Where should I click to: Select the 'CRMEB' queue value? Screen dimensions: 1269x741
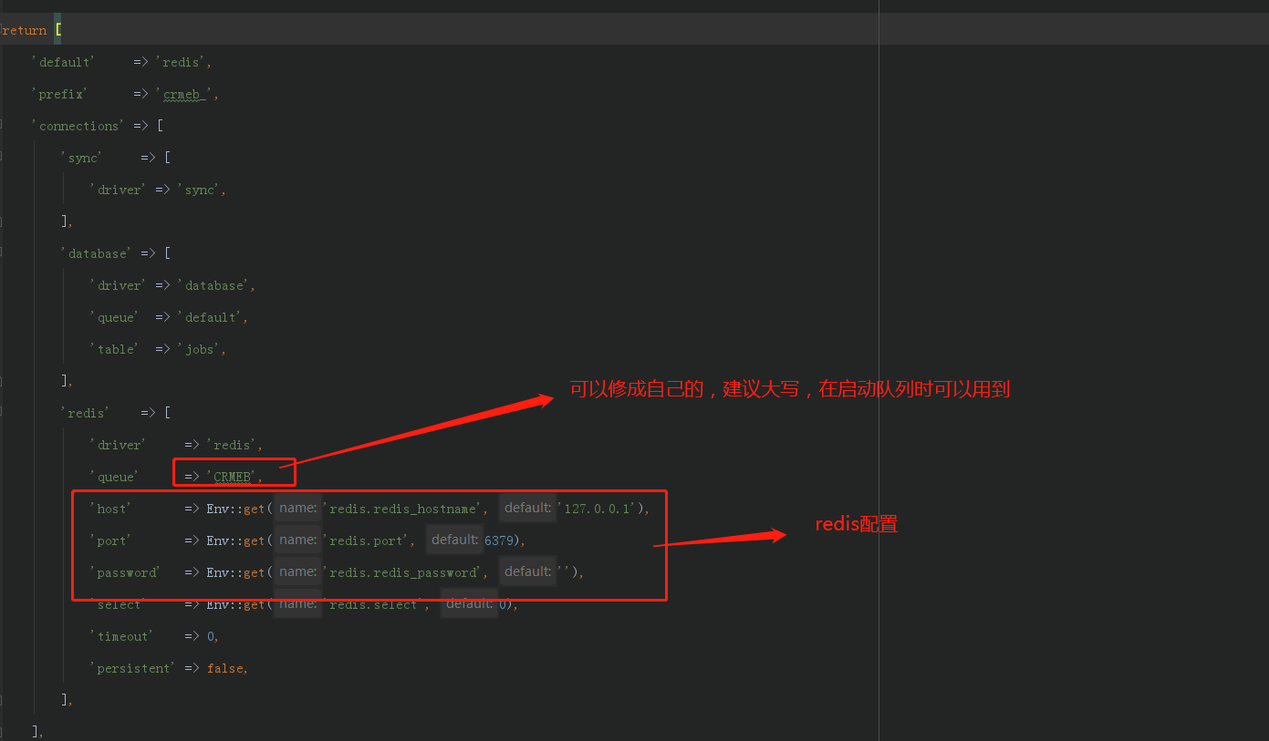233,477
